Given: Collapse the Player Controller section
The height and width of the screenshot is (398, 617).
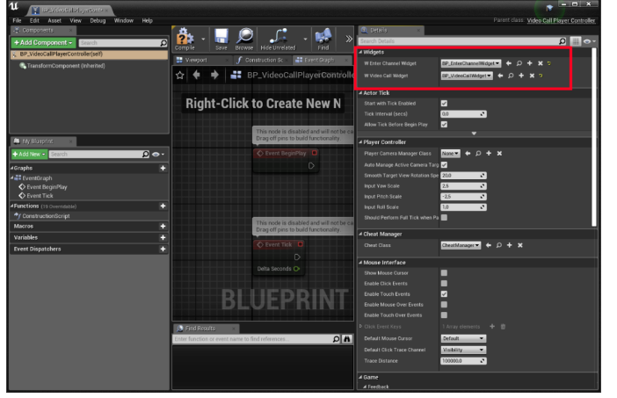Looking at the screenshot, I should click(360, 142).
